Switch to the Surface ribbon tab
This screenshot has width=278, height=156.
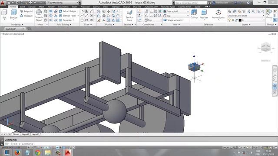click(x=32, y=7)
